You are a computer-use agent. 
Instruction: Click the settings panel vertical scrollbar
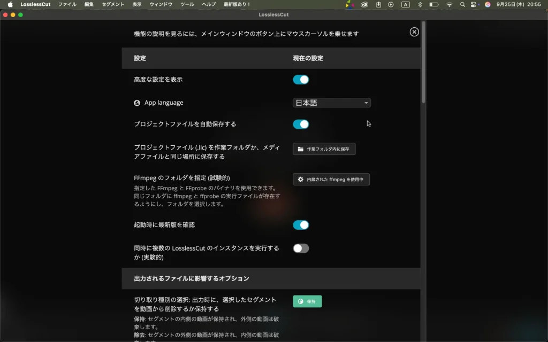click(423, 61)
